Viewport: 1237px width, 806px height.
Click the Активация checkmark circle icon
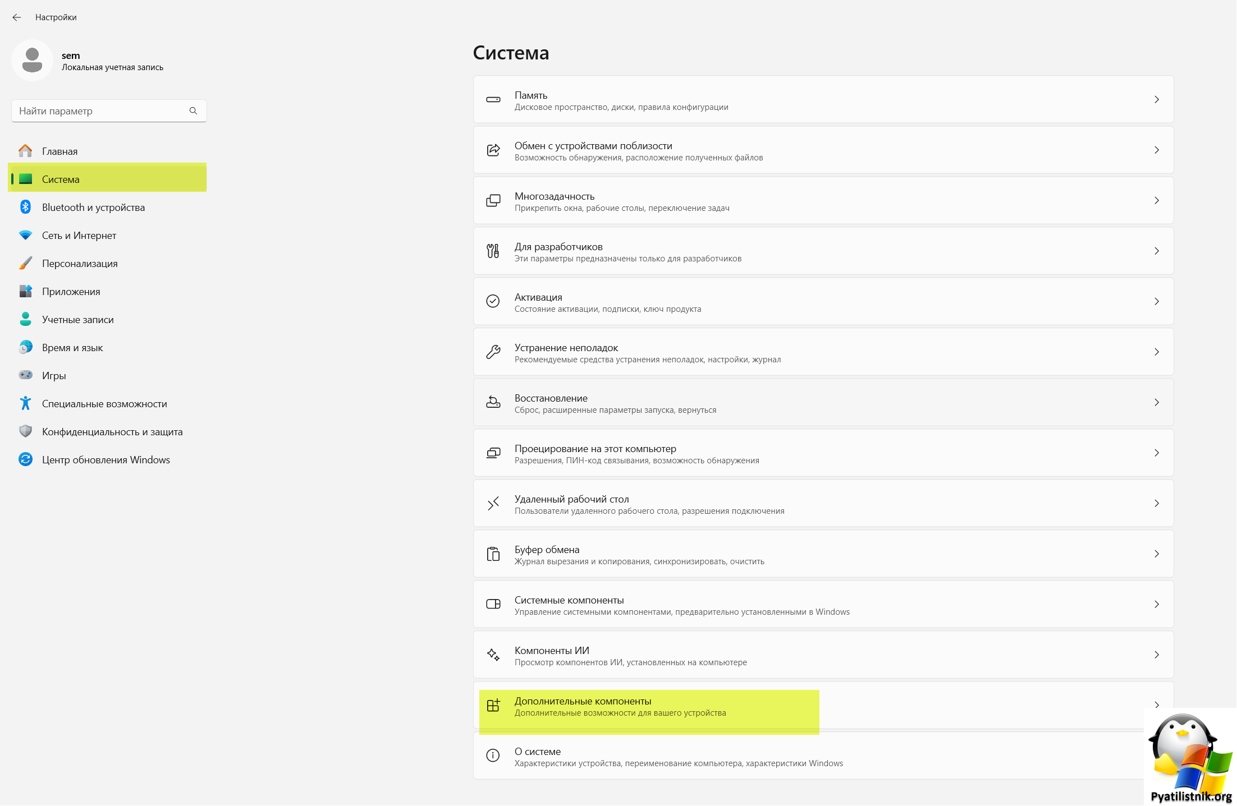coord(493,302)
